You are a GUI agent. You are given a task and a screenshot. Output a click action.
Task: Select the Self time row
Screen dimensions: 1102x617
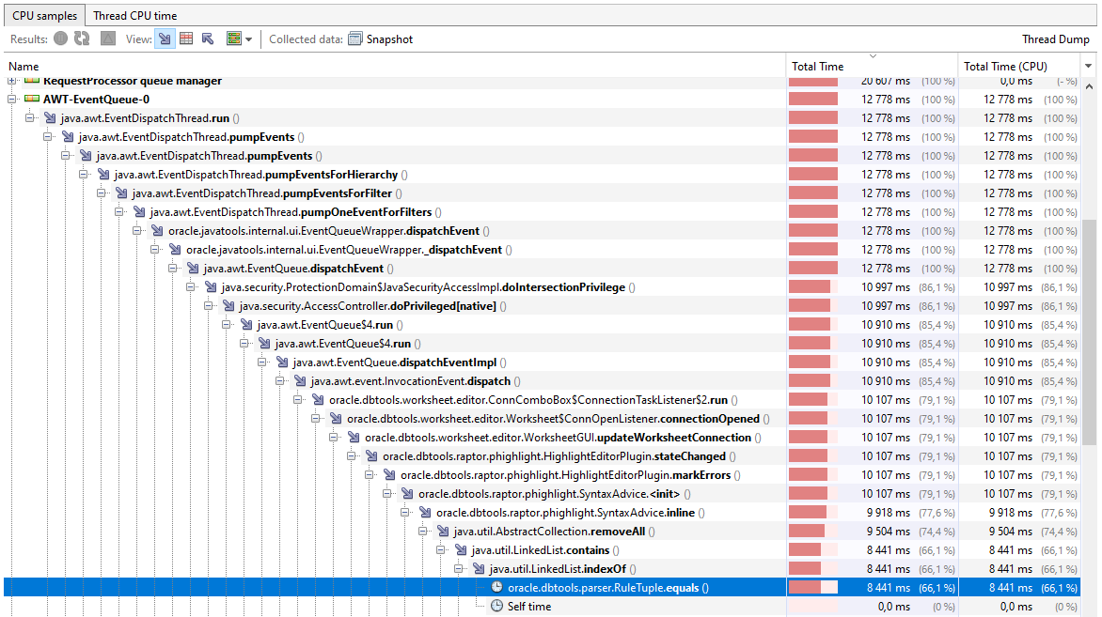542,607
